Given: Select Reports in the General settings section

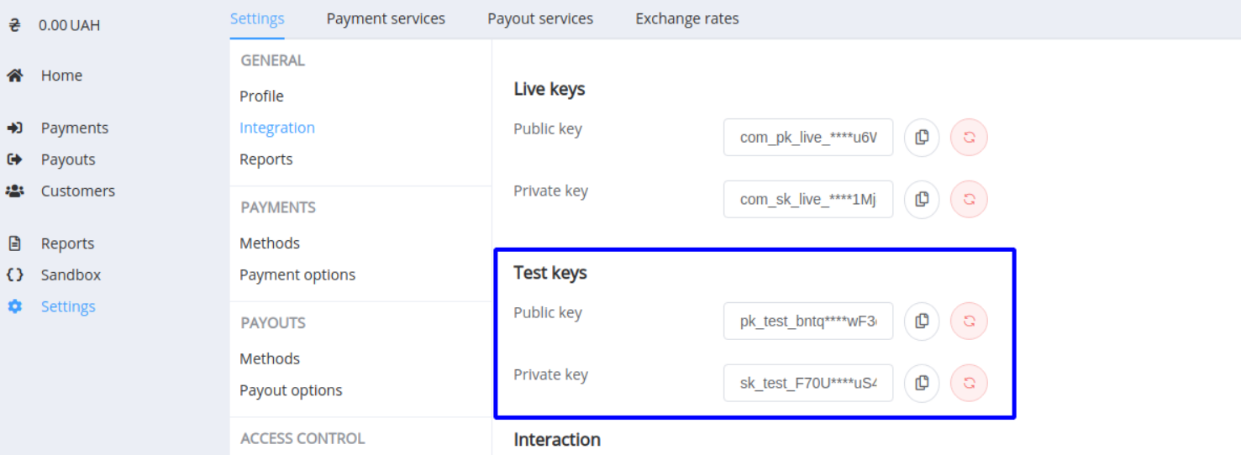Looking at the screenshot, I should click(266, 160).
